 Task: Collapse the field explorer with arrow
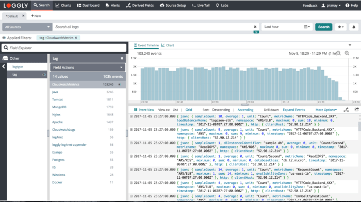click(x=4, y=66)
